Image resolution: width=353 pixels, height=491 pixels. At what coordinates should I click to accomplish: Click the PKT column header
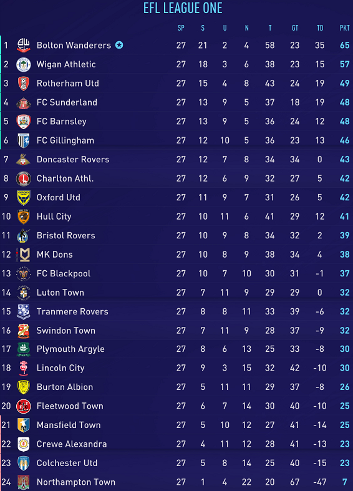click(x=344, y=28)
